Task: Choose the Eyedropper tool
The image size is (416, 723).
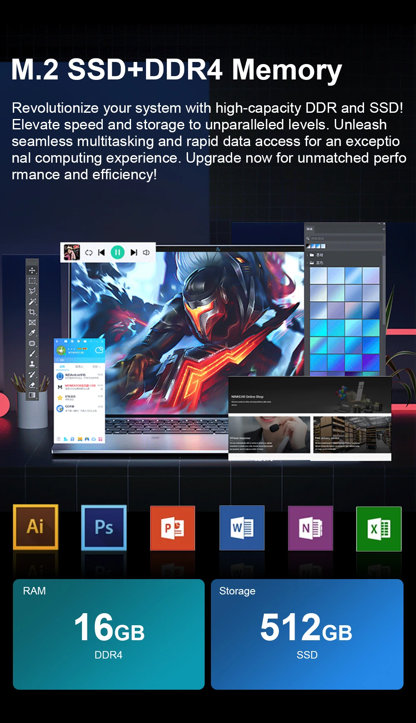Action: pyautogui.click(x=32, y=333)
